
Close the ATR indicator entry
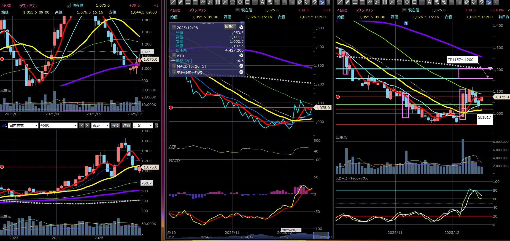tap(241, 55)
